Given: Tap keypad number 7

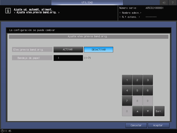Looking at the screenshot, I should [x=127, y=101].
